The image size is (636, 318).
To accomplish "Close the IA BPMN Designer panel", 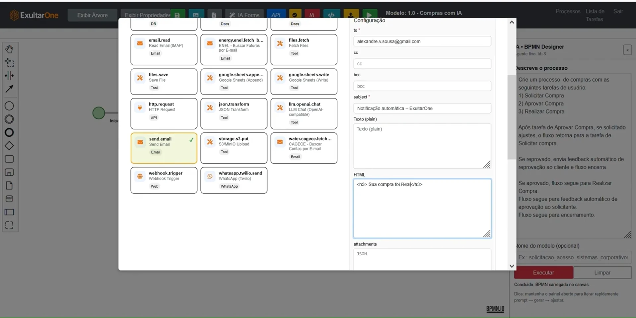I will coord(627,50).
